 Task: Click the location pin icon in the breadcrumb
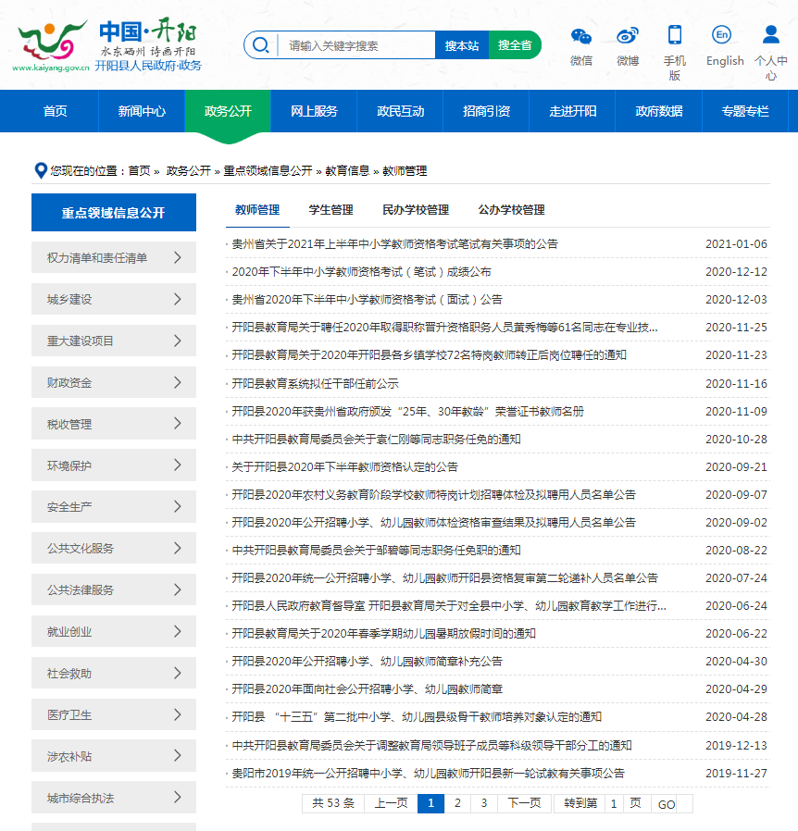pyautogui.click(x=40, y=170)
